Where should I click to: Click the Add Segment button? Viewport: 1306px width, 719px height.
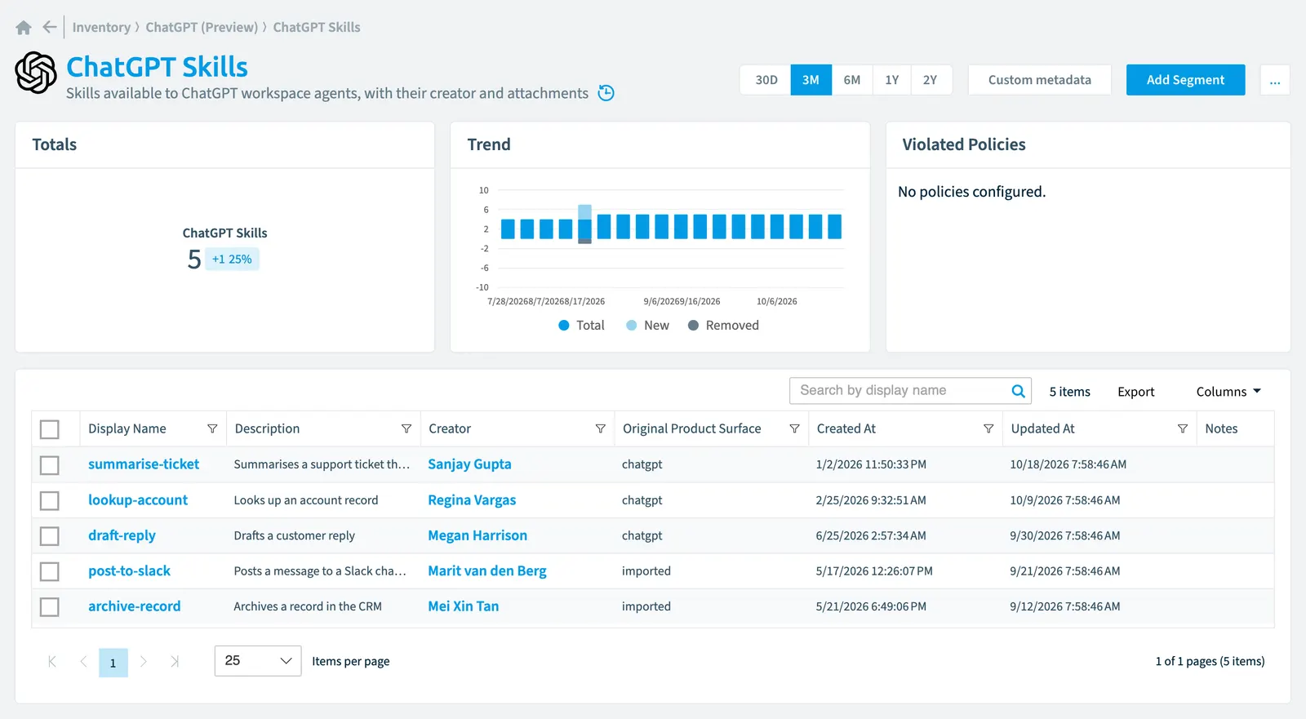coord(1185,80)
